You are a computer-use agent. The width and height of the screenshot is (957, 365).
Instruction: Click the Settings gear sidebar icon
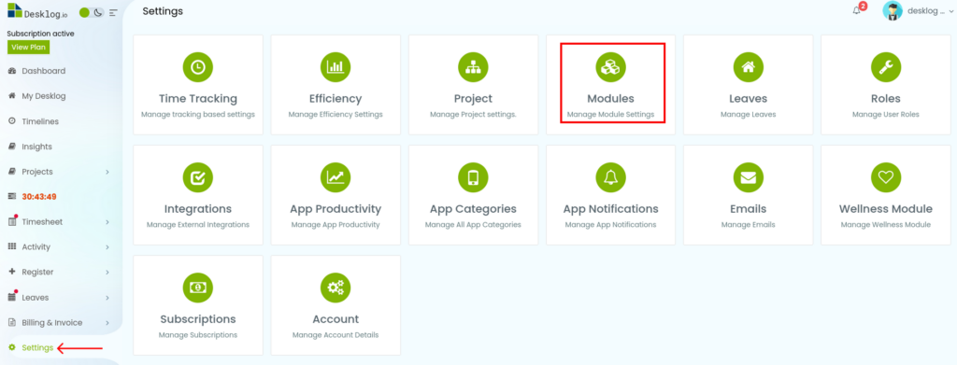(x=11, y=348)
